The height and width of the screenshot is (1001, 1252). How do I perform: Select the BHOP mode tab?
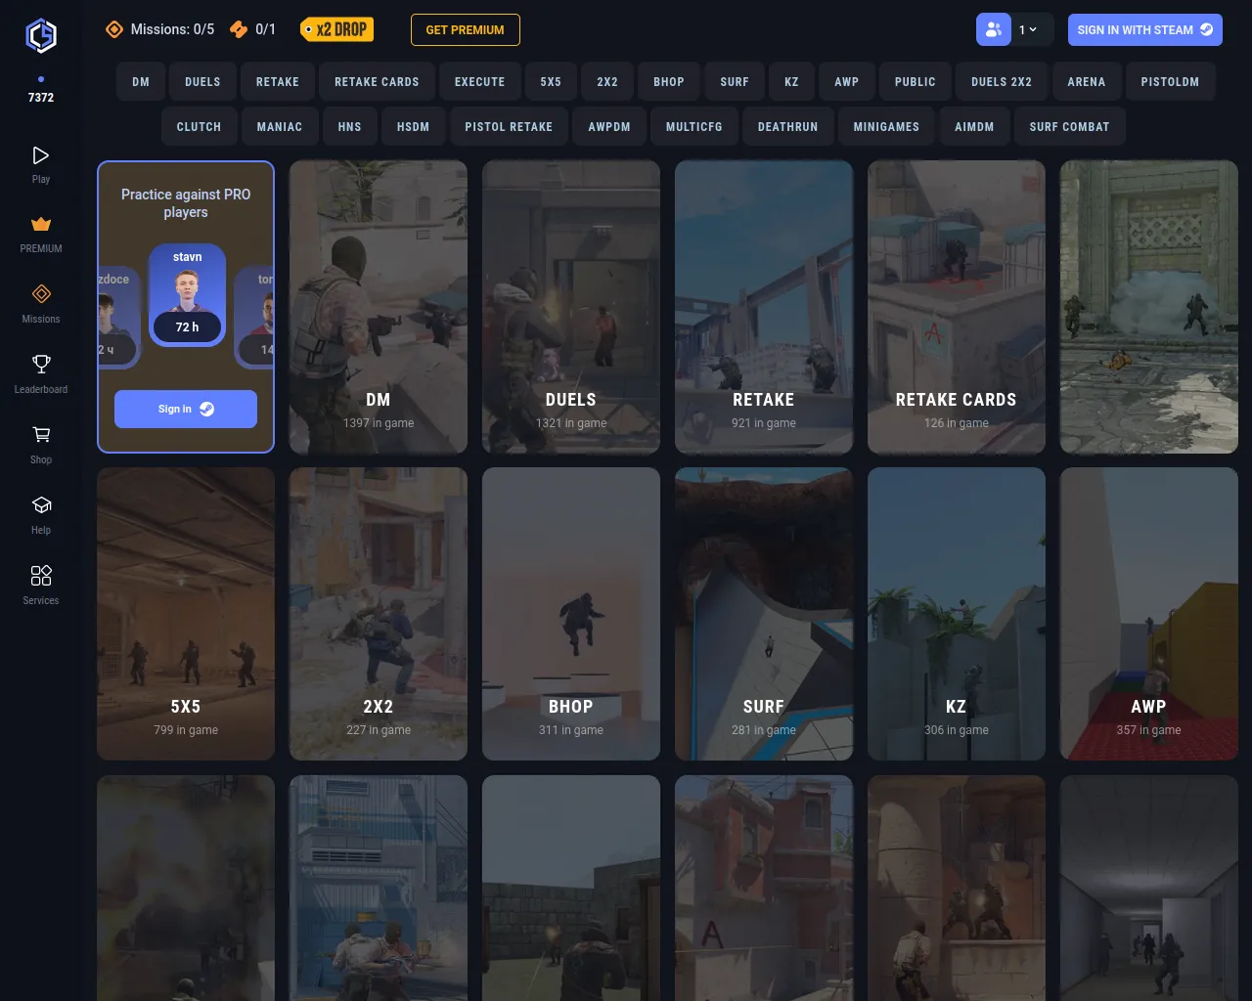[669, 82]
